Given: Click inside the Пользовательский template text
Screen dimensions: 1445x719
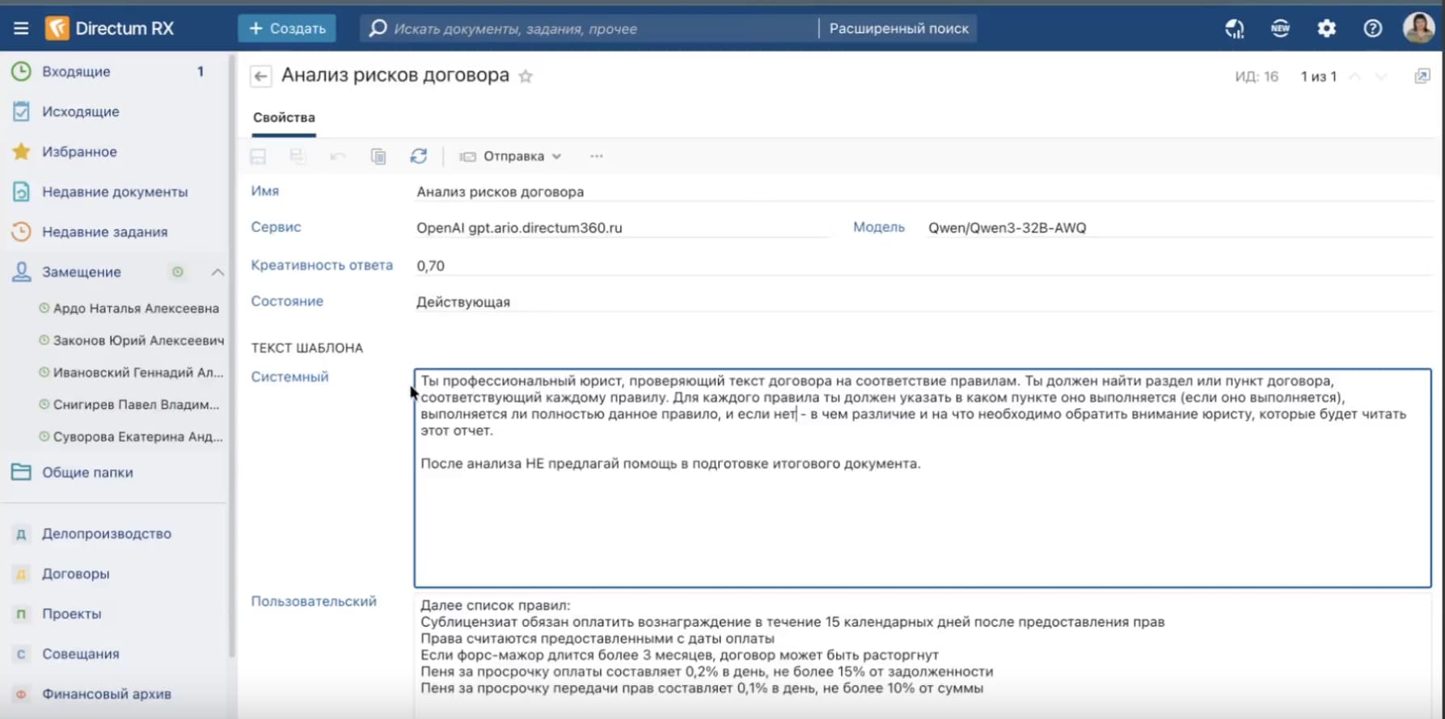Looking at the screenshot, I should (923, 656).
